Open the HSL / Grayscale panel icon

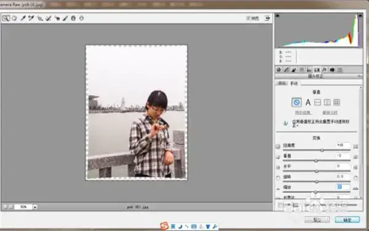click(301, 69)
